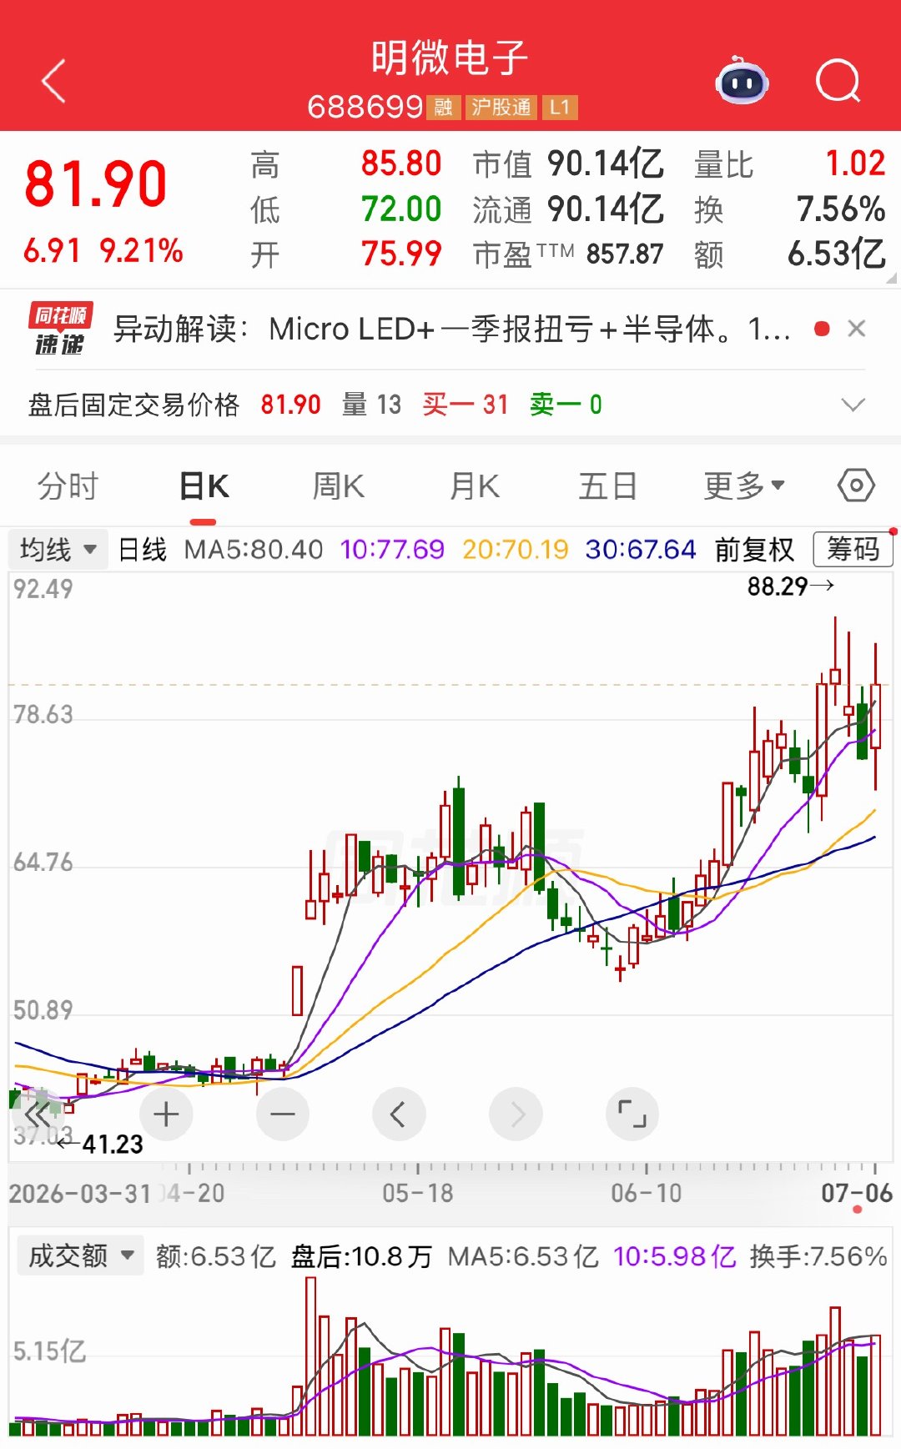Viewport: 901px width, 1449px height.
Task: Tap the MA5:80.40 label
Action: click(x=253, y=550)
